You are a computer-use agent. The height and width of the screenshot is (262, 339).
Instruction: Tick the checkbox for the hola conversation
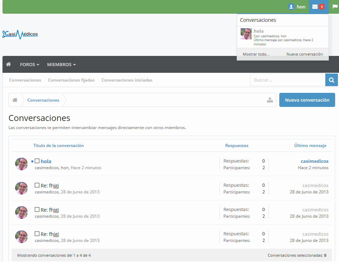coord(37,161)
